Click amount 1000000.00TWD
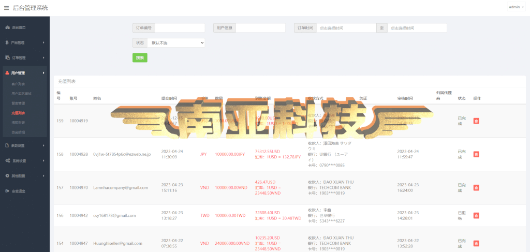 (230, 215)
